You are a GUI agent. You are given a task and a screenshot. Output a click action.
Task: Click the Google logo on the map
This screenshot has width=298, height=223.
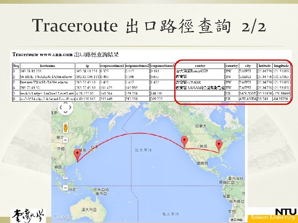[62, 217]
